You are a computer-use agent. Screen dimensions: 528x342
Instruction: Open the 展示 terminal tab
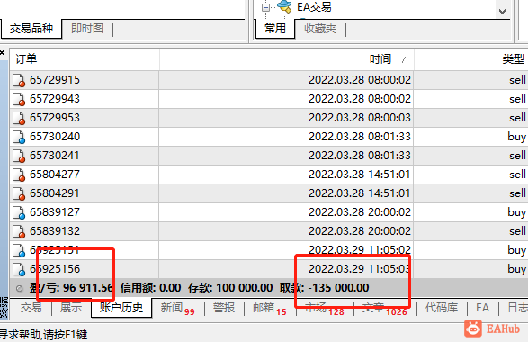[x=71, y=308]
